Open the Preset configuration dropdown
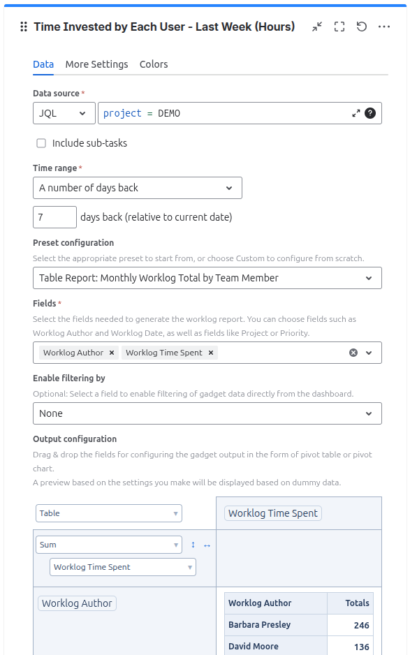 click(x=207, y=278)
